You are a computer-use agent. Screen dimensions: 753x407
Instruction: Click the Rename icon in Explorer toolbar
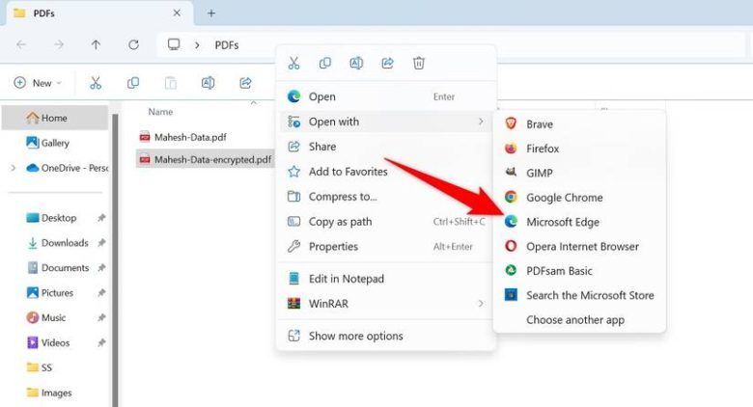[x=208, y=83]
